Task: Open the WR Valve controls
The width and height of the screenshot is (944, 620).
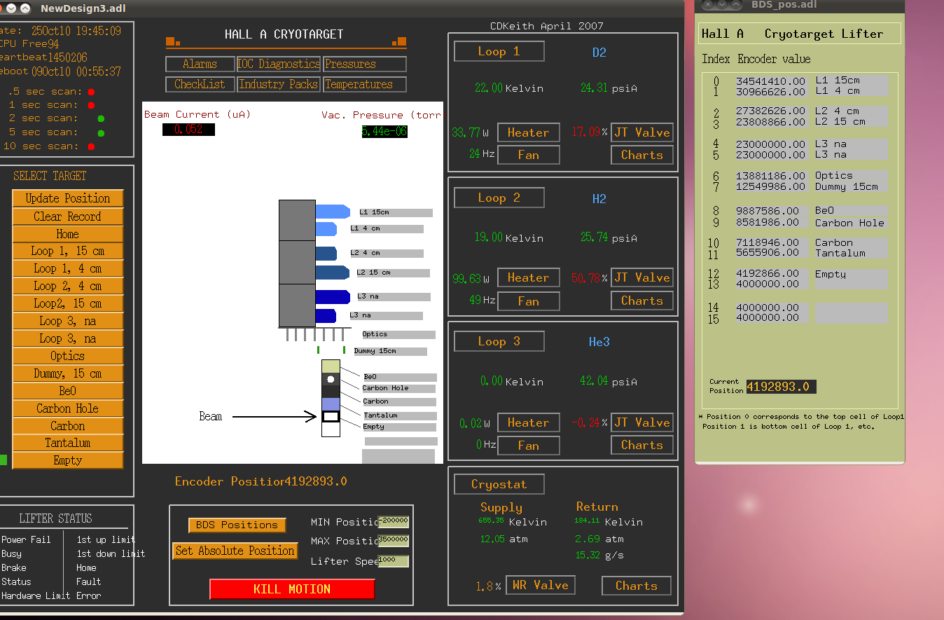Action: click(541, 585)
